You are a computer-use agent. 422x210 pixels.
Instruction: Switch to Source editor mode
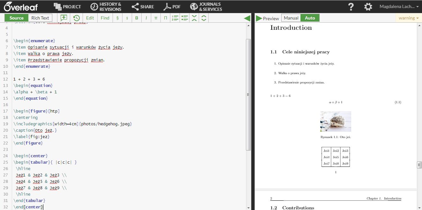click(x=17, y=18)
